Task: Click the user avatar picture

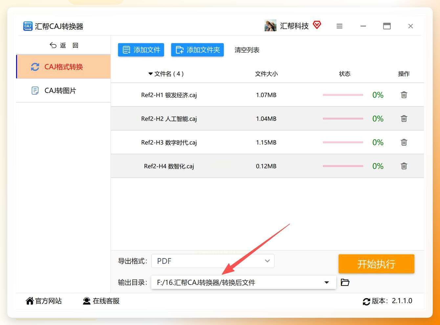Action: (x=270, y=26)
